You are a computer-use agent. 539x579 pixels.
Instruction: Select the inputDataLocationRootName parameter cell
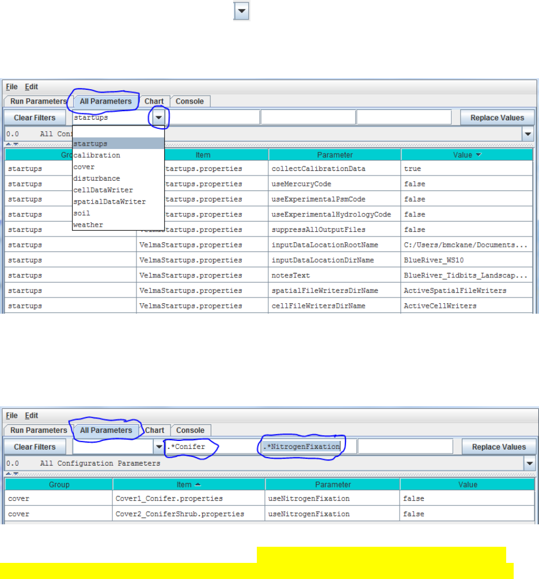(335, 245)
